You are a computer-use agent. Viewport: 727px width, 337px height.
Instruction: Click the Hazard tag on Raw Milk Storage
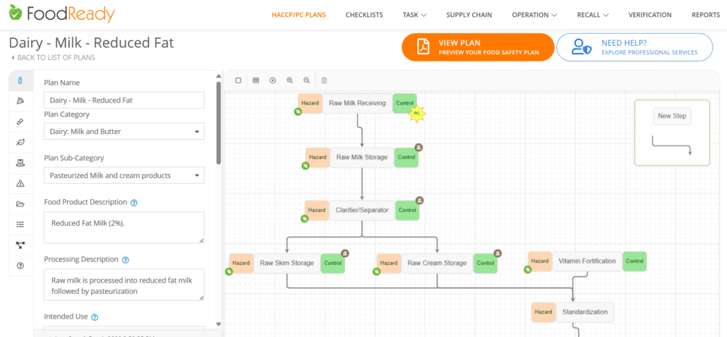318,158
